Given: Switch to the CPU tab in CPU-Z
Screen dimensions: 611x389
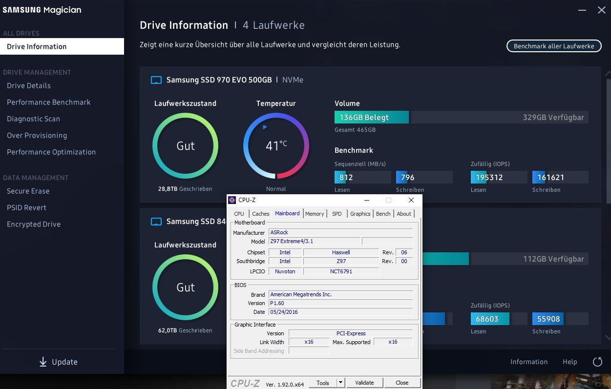Looking at the screenshot, I should tap(239, 214).
